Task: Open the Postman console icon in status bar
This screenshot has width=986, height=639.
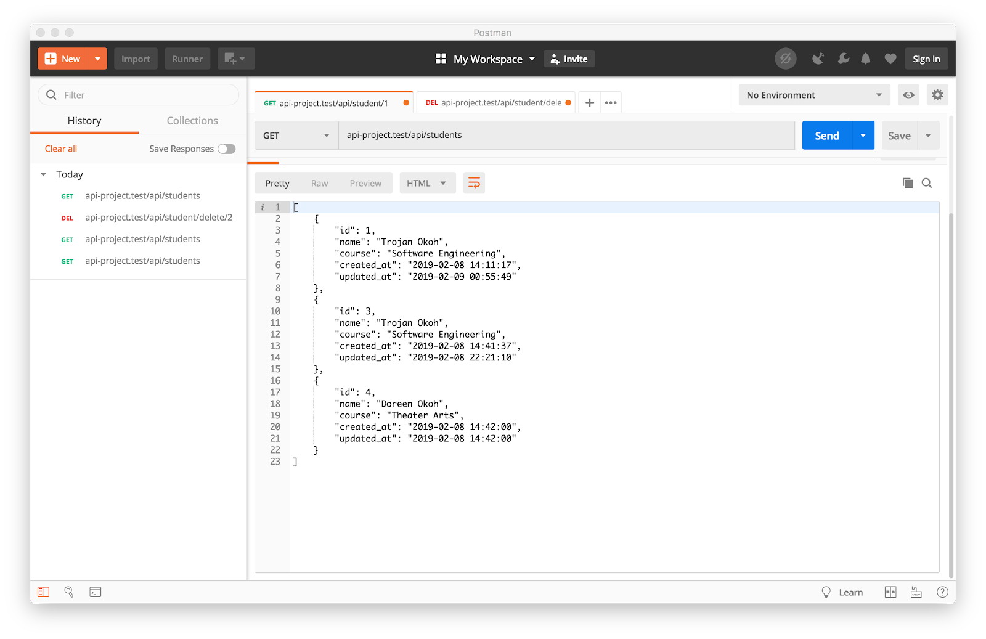Action: (96, 592)
